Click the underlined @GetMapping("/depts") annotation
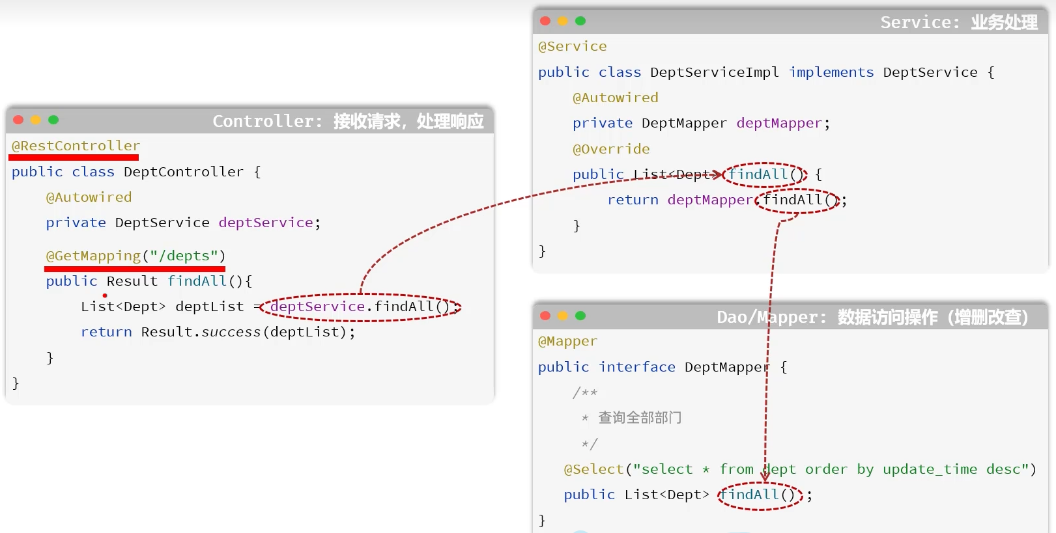 tap(135, 256)
